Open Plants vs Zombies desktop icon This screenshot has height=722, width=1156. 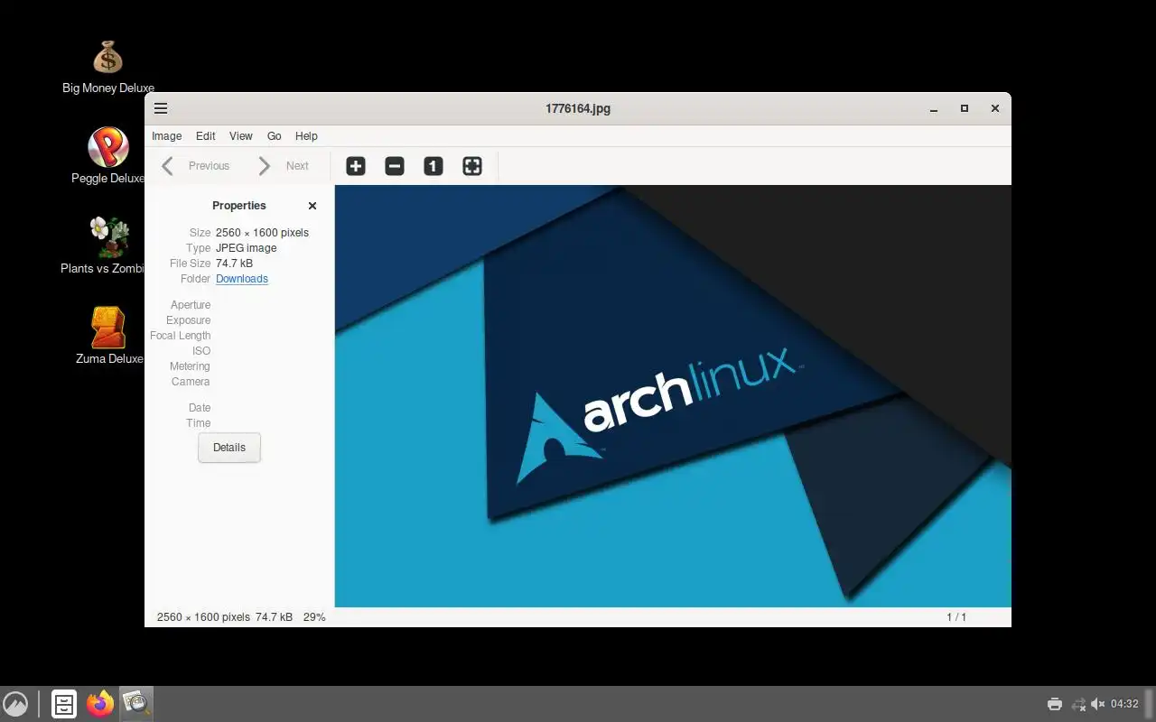pos(107,245)
